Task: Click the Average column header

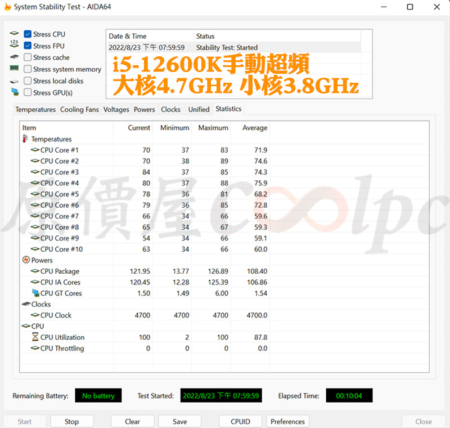Action: coord(250,127)
